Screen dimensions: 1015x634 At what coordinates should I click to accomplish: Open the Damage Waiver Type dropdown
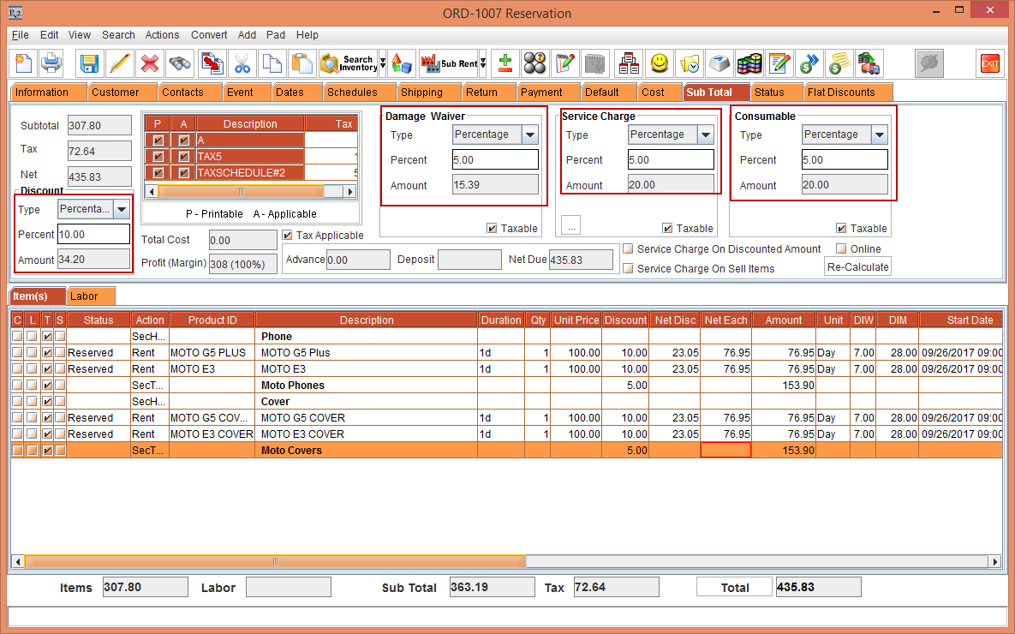[x=529, y=135]
